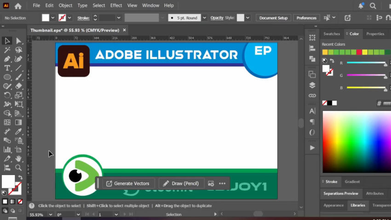Open the Links panel icon
Screen dimensions: 391x220
tap(312, 95)
